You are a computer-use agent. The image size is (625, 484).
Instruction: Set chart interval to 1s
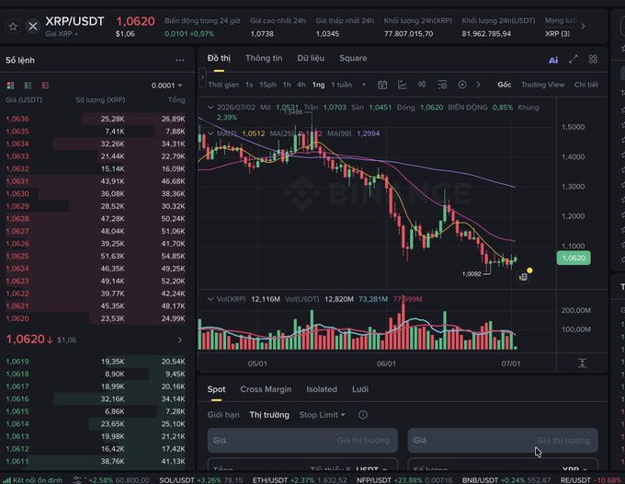(249, 85)
